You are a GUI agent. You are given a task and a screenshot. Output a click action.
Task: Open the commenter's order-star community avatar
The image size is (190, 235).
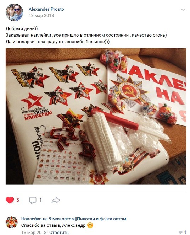[x=11, y=222]
